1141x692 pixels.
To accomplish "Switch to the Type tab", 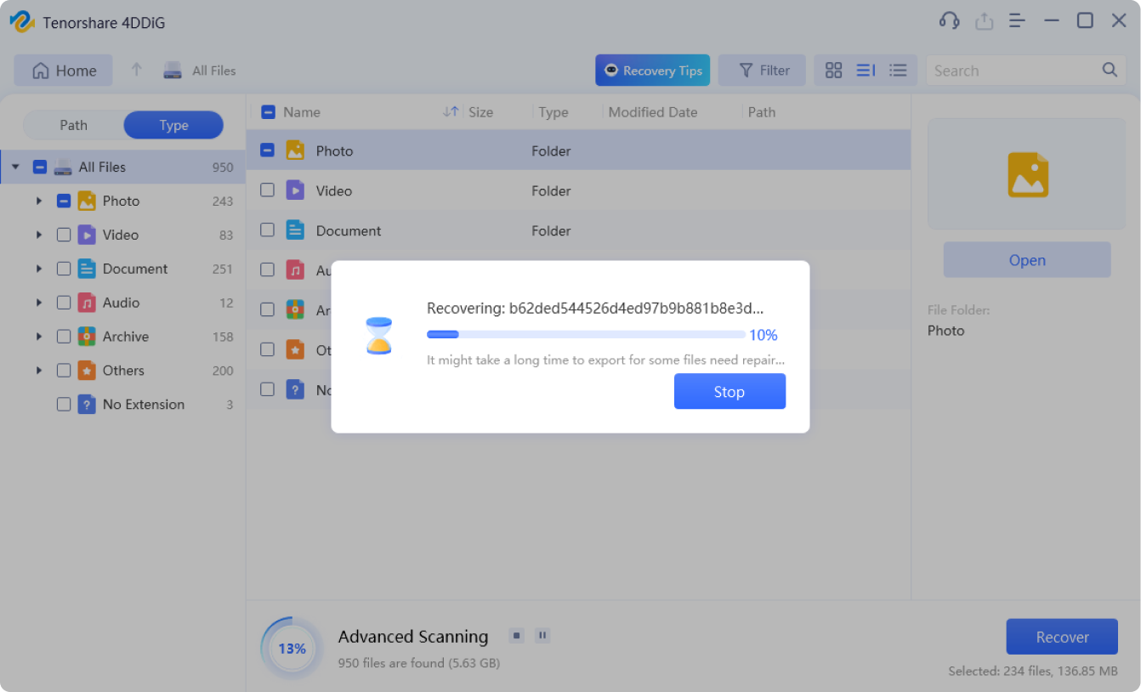I will [173, 125].
